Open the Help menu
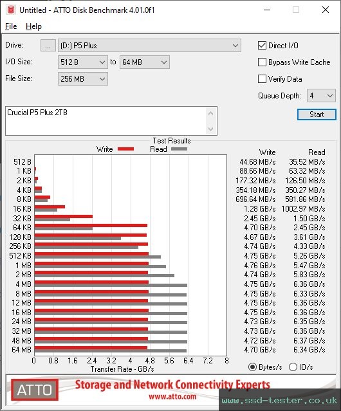 tap(33, 26)
